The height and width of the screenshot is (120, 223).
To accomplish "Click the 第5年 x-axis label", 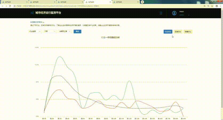I will click(x=75, y=119).
